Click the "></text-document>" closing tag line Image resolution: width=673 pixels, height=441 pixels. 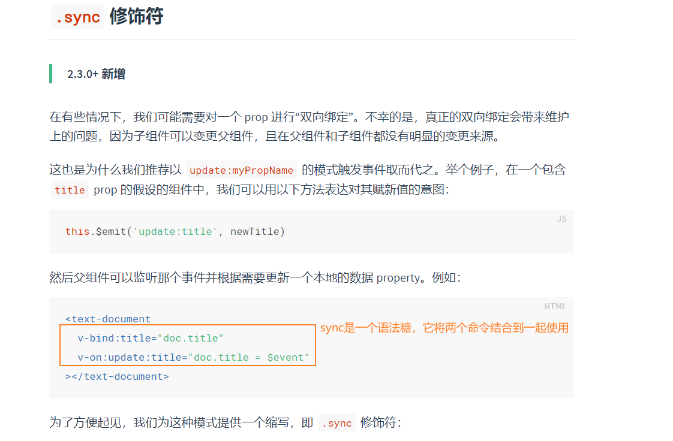117,376
